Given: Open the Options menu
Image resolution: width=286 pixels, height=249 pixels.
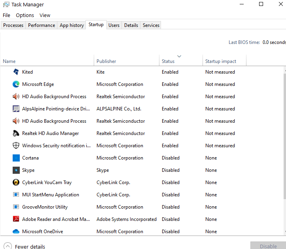Looking at the screenshot, I should (x=25, y=15).
